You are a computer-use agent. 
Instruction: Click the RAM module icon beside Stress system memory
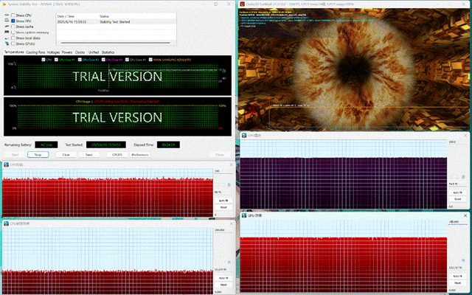click(x=7, y=32)
